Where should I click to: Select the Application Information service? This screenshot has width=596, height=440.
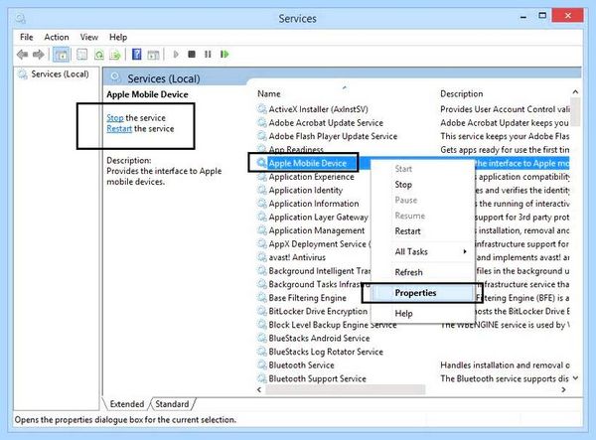(x=314, y=204)
